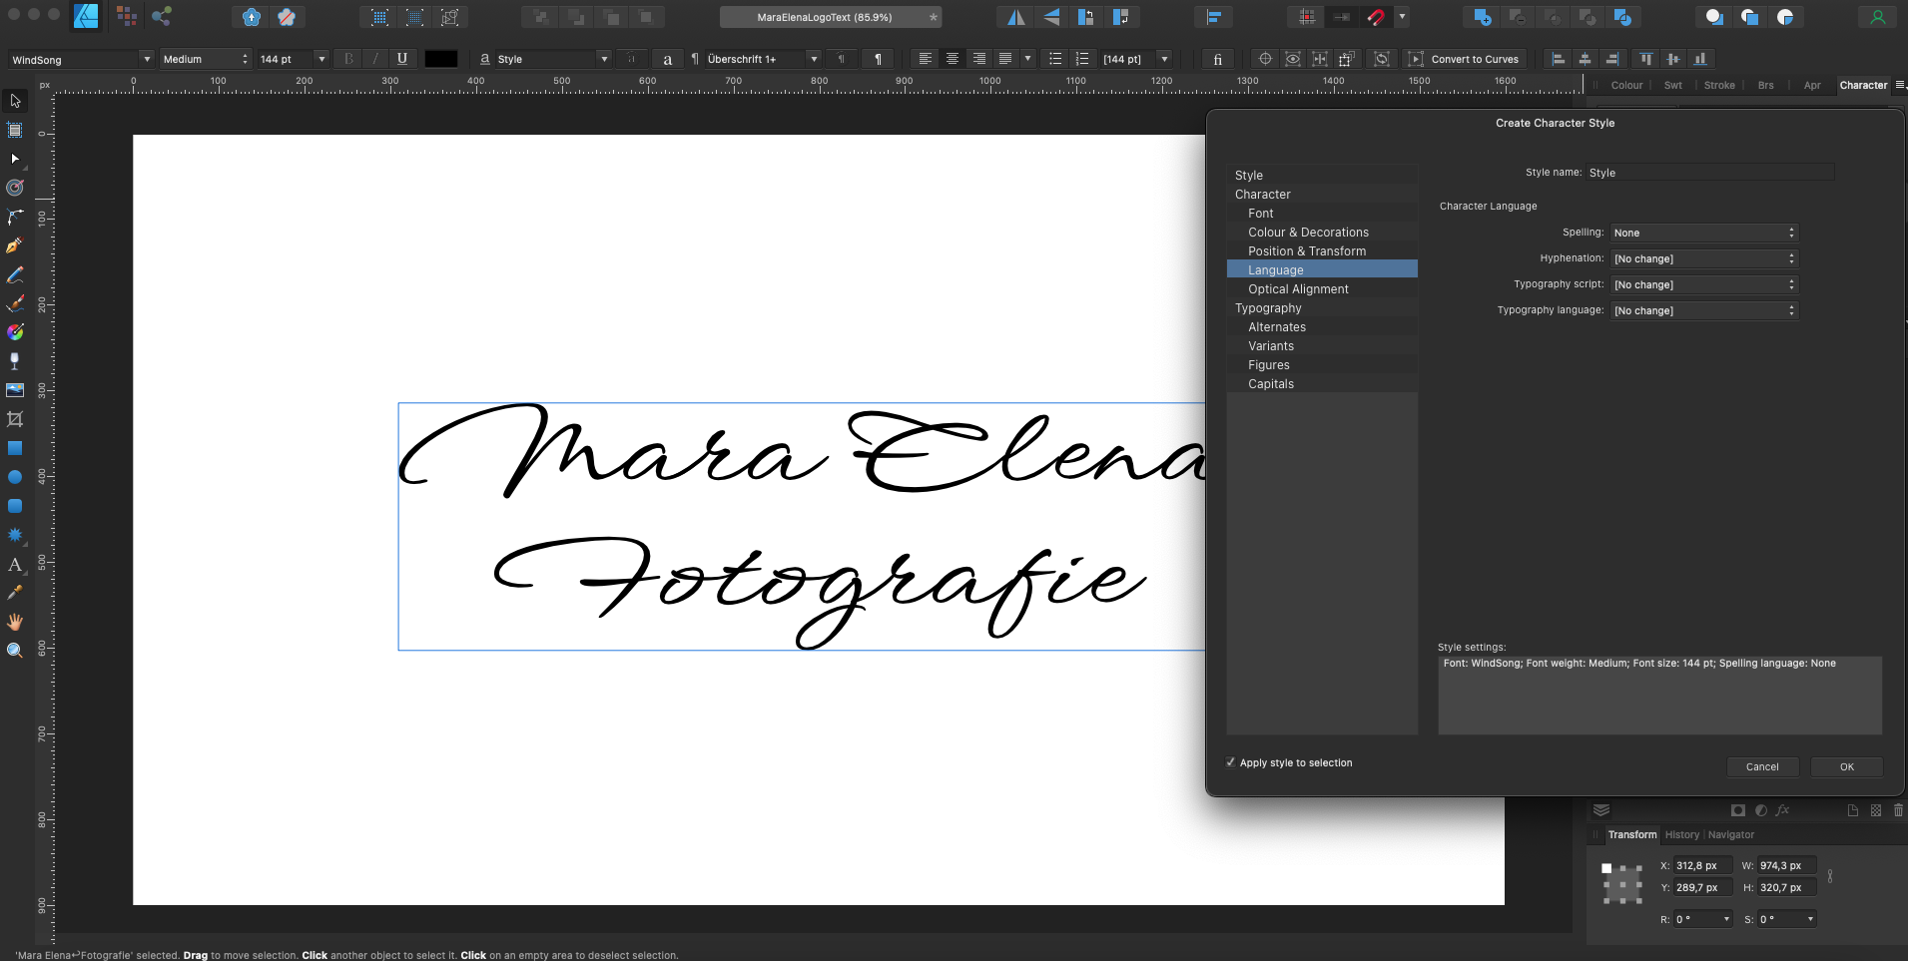Switch to the Pixel Persona
1908x961 pixels.
(126, 16)
